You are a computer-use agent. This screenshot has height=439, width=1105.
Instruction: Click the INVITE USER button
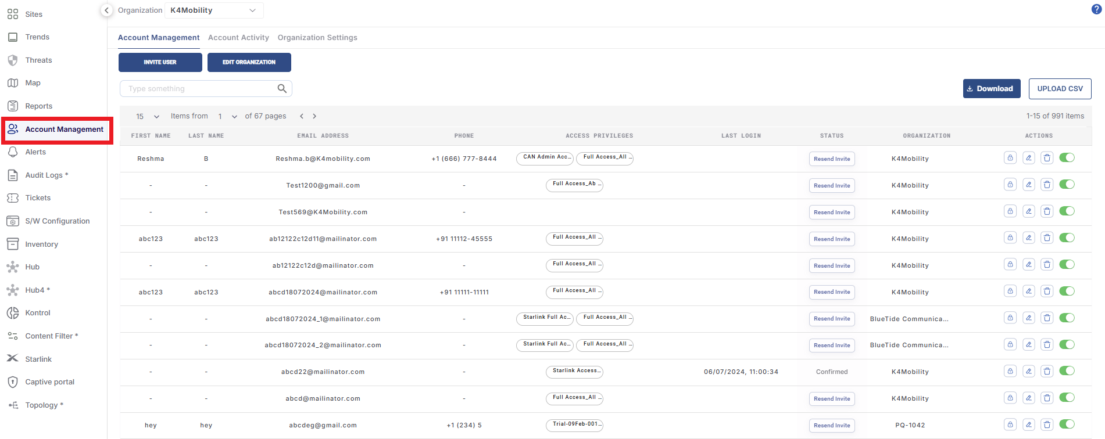tap(160, 62)
